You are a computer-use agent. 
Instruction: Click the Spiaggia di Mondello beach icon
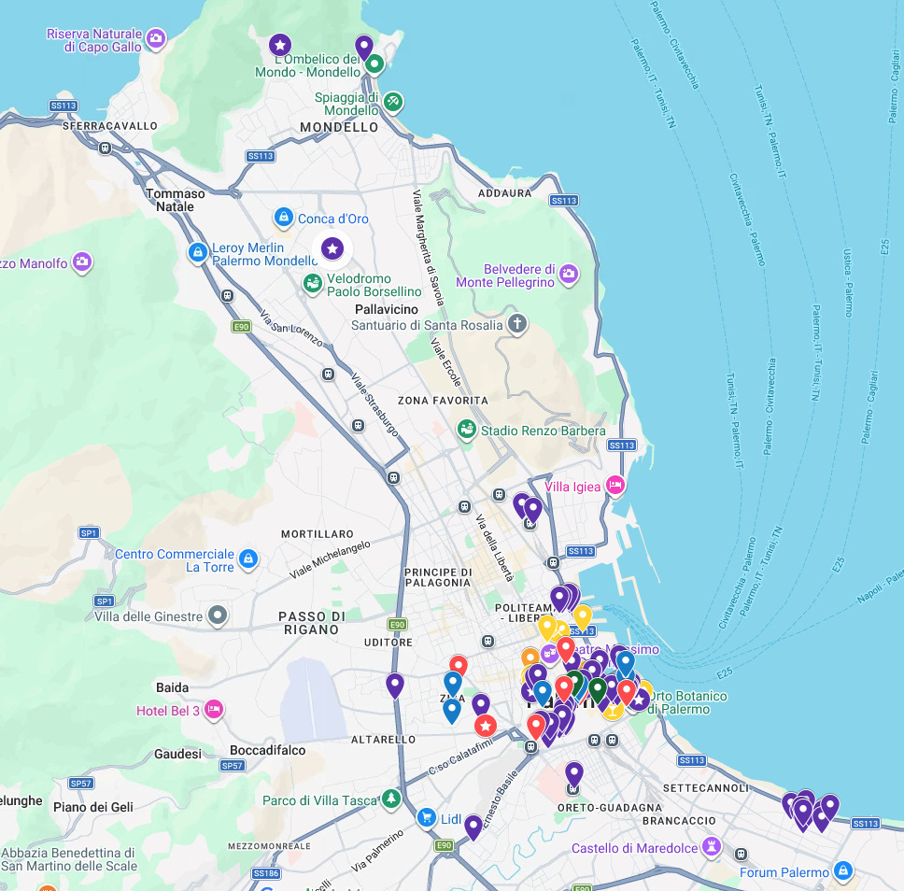coord(393,102)
